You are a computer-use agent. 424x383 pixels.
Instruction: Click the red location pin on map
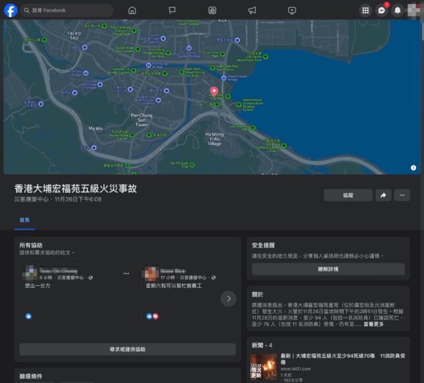pos(214,92)
